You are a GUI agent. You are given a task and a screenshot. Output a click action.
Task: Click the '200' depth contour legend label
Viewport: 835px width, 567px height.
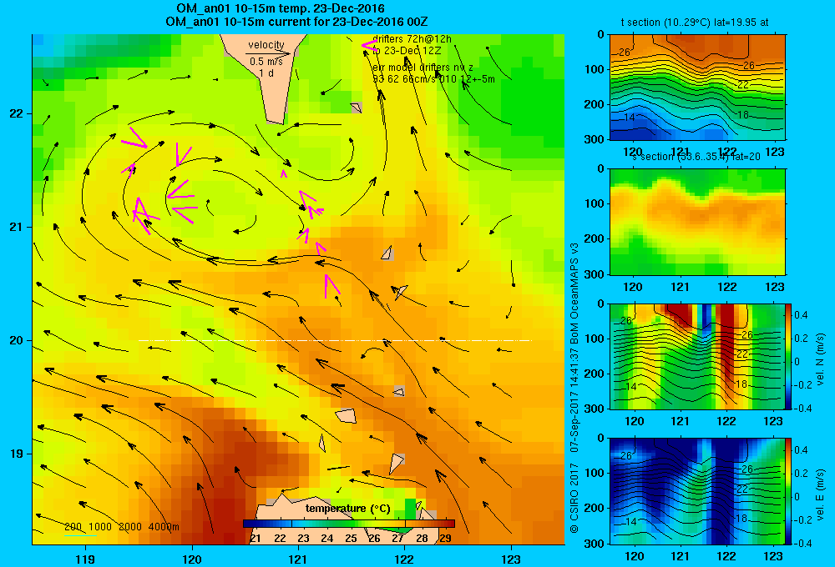pyautogui.click(x=73, y=527)
